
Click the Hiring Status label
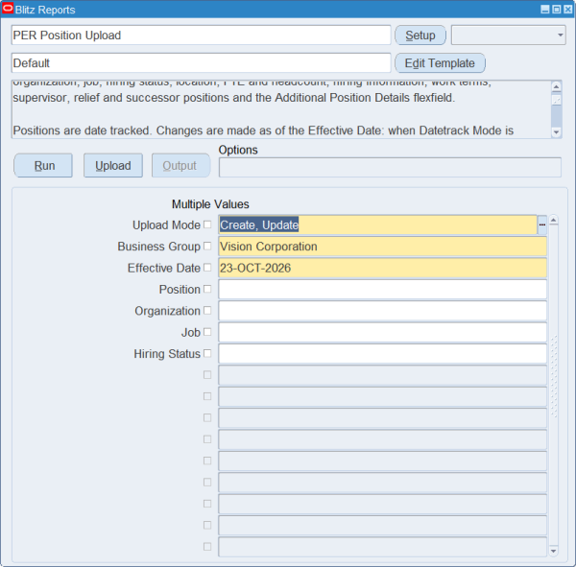(167, 354)
